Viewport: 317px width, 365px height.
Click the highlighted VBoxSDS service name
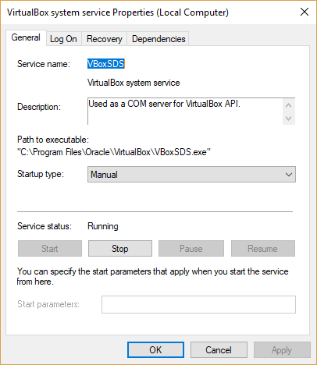pyautogui.click(x=106, y=64)
